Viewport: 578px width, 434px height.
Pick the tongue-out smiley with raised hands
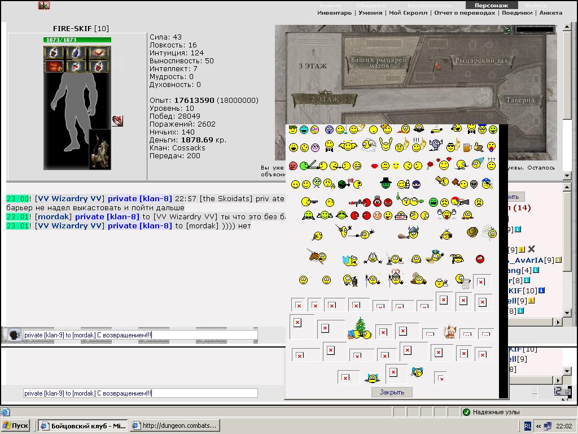(446, 214)
